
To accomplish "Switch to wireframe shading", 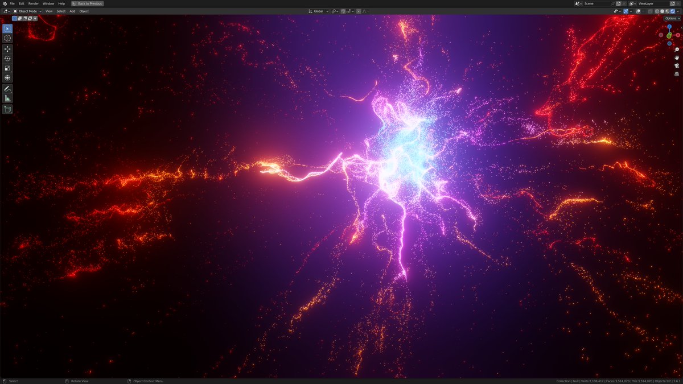I will click(657, 11).
